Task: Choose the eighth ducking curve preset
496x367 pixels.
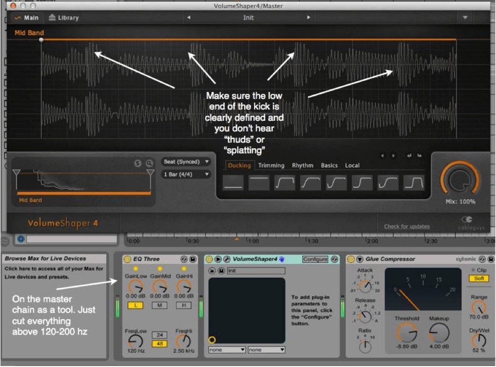Action: click(414, 183)
